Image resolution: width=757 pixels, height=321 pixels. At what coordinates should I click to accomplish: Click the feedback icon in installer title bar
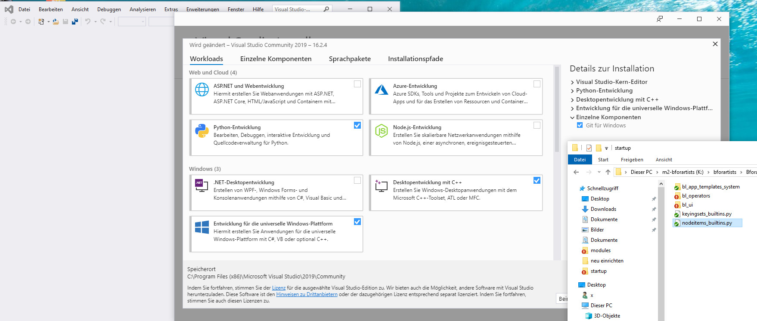659,19
